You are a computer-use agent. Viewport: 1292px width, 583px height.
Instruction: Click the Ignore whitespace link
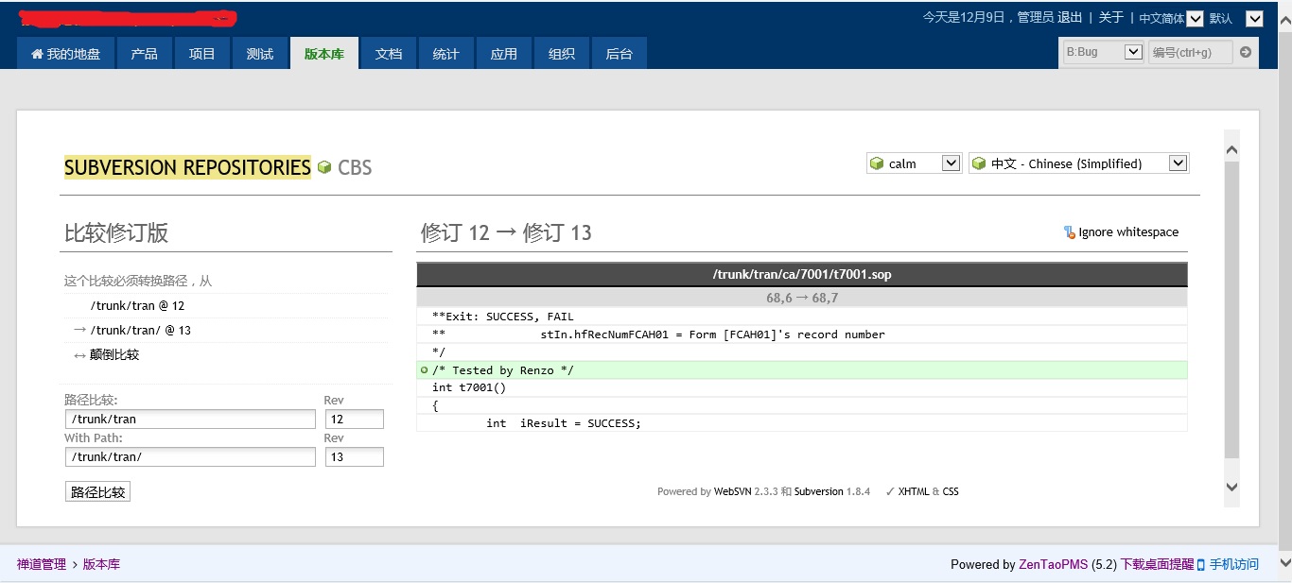1128,232
